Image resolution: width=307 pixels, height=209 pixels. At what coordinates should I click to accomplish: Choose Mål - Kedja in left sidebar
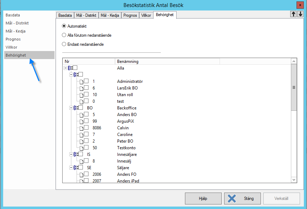pos(29,31)
